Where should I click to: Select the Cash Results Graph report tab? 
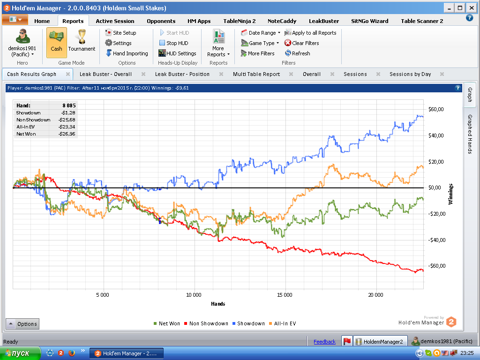coord(31,74)
